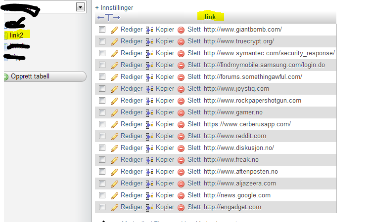
Task: Click the http://www.freak.no cell
Action: pos(231,159)
